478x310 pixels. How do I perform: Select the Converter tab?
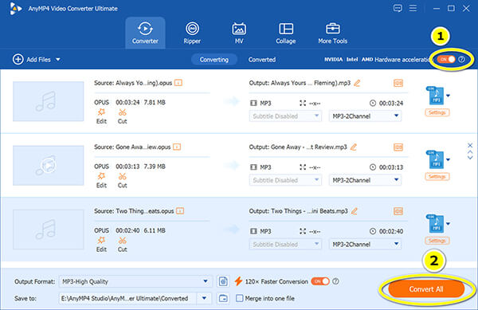[145, 33]
